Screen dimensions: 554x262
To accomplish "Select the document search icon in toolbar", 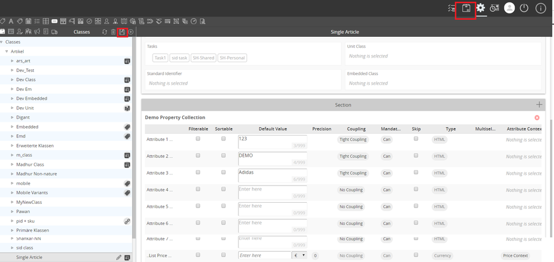I will 202,21.
